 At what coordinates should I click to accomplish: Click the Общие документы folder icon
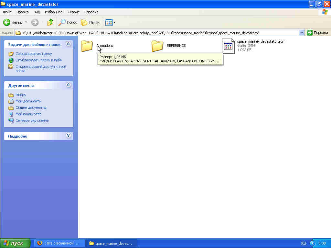coord(11,108)
